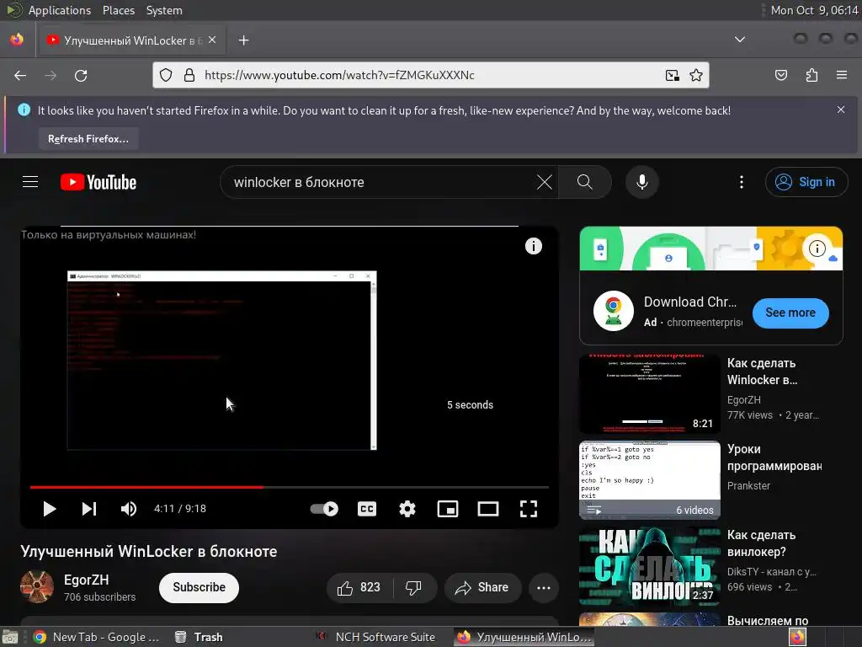This screenshot has height=647, width=862.
Task: Switch to Trash window in taskbar
Action: [x=199, y=637]
